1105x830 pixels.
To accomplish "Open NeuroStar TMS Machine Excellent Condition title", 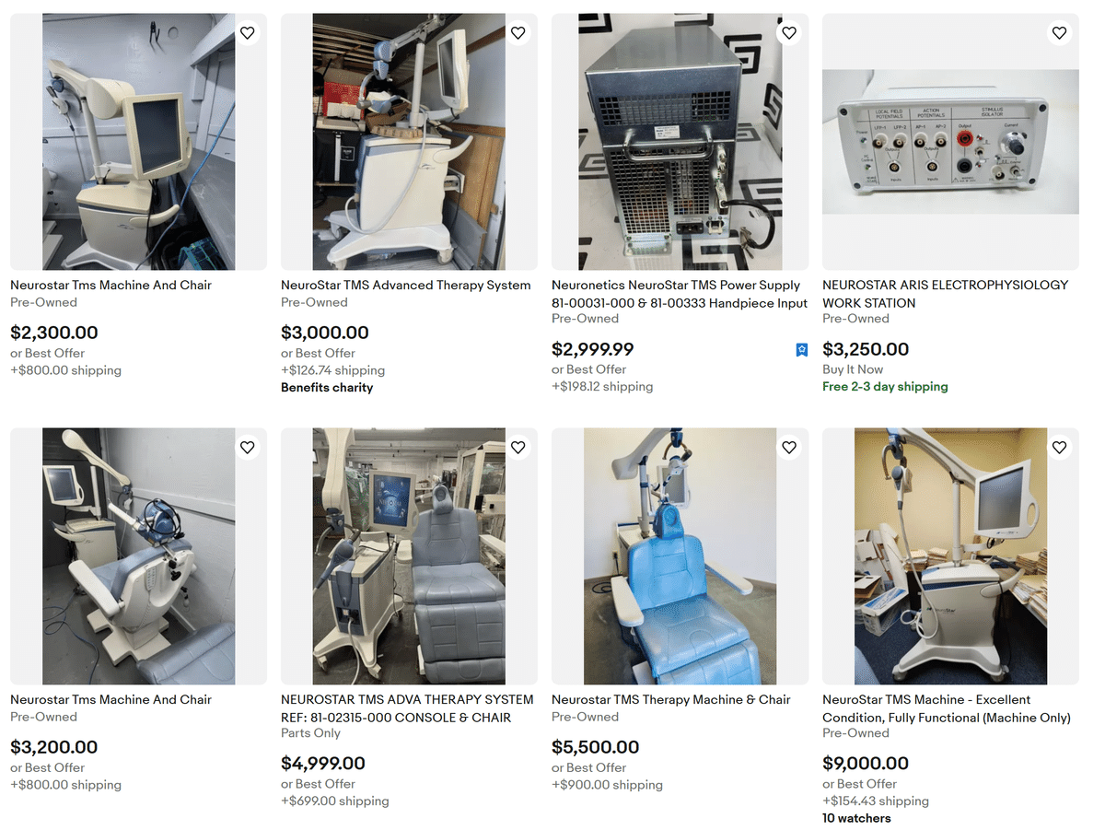I will [947, 708].
